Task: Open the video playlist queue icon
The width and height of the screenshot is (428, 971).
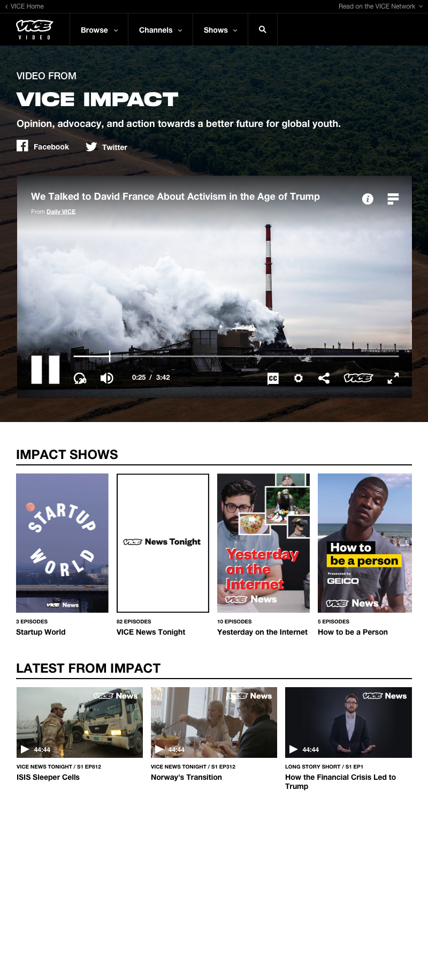Action: point(393,199)
